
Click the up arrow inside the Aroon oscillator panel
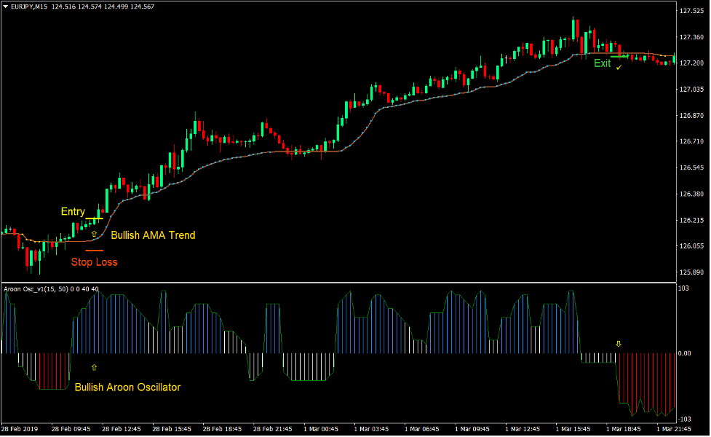pos(94,366)
